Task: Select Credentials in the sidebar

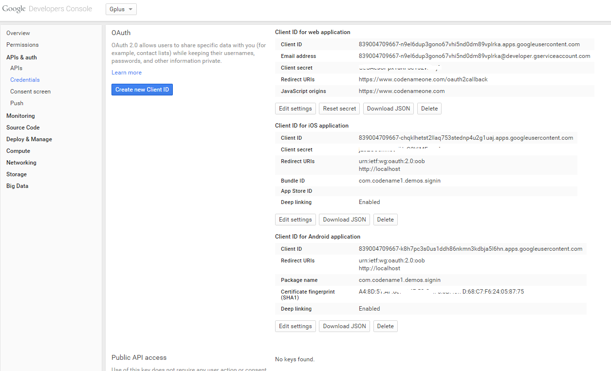Action: 25,80
